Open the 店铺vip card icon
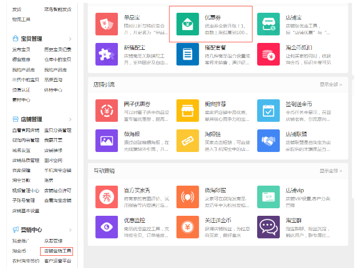 point(268,197)
